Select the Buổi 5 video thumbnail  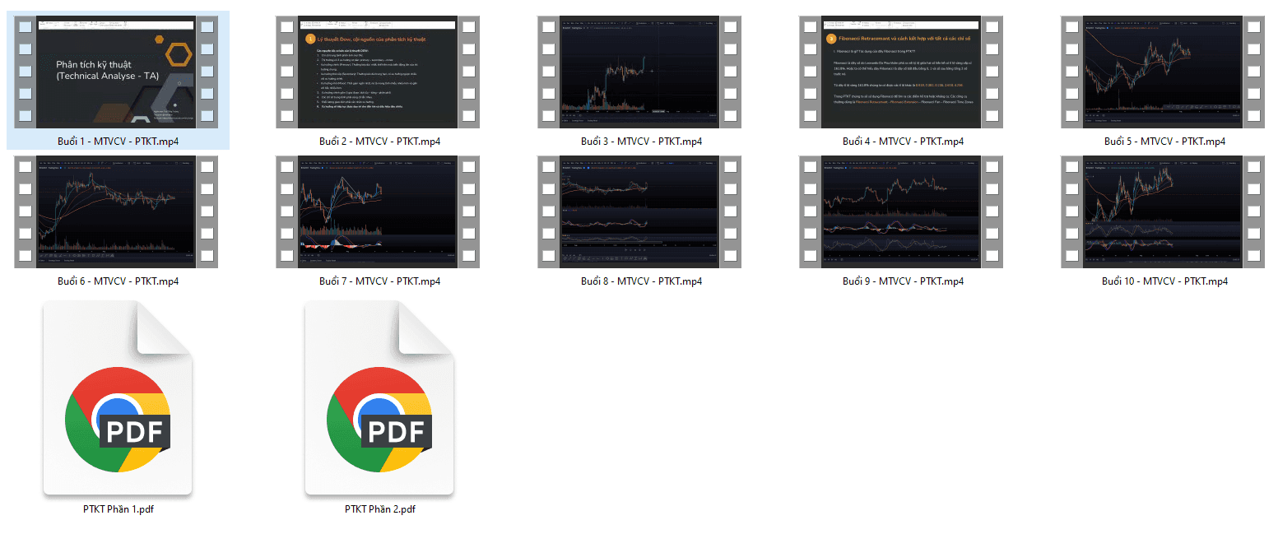coord(1164,72)
